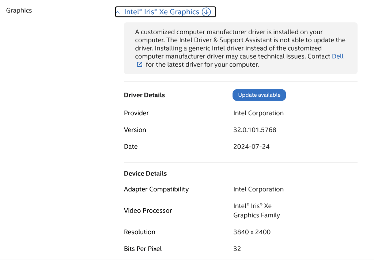Open the Intel Iris Xe Graphics link
The width and height of the screenshot is (374, 260).
click(x=162, y=12)
